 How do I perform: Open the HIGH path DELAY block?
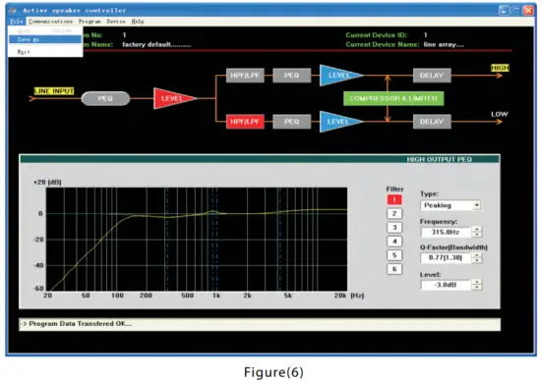pos(432,76)
